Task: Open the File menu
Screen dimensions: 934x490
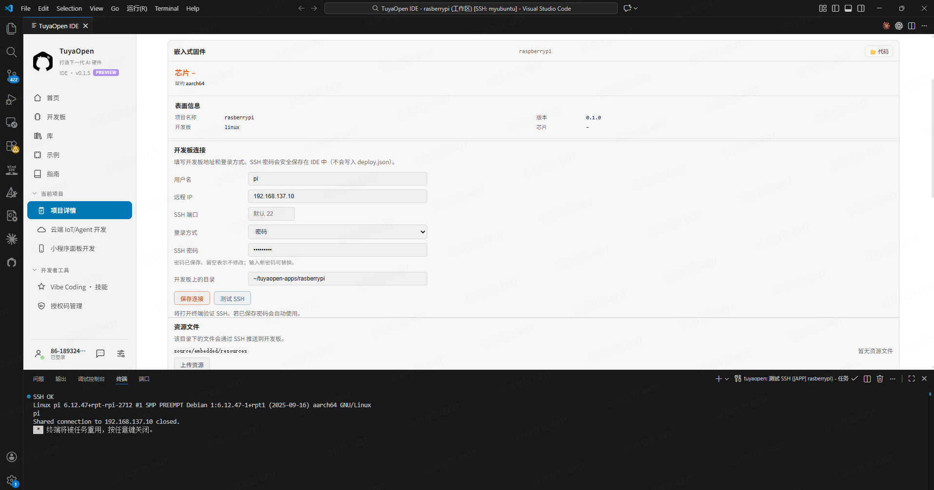Action: coord(26,8)
